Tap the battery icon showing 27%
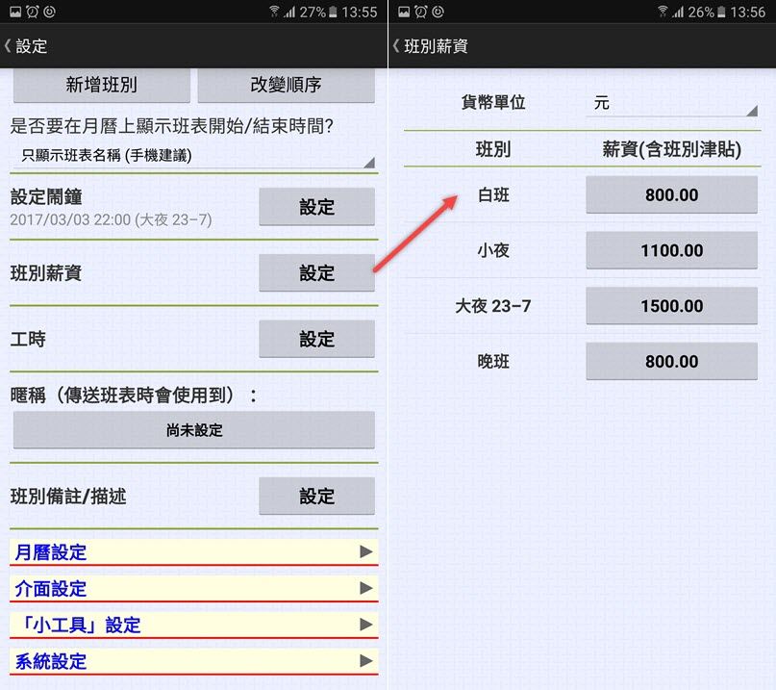The width and height of the screenshot is (776, 690). tap(333, 12)
